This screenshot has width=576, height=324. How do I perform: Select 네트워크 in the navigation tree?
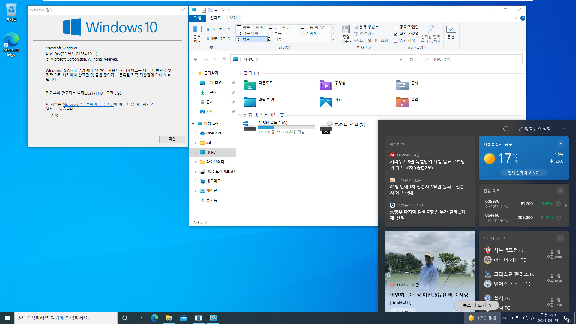(213, 181)
